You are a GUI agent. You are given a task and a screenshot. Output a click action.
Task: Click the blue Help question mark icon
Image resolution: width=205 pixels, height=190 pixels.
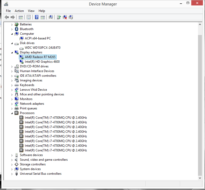(37, 17)
